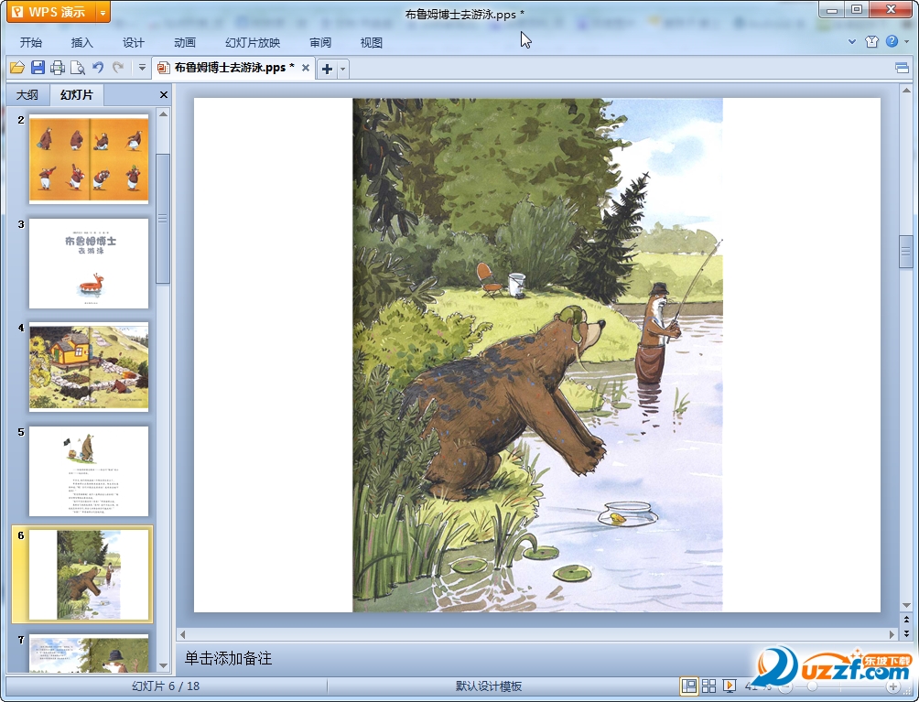
Task: Click the 默认设计模板 status text
Action: (x=489, y=686)
